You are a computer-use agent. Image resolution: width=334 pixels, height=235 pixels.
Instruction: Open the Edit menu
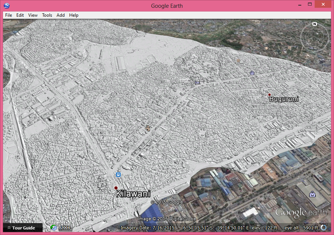pos(20,15)
